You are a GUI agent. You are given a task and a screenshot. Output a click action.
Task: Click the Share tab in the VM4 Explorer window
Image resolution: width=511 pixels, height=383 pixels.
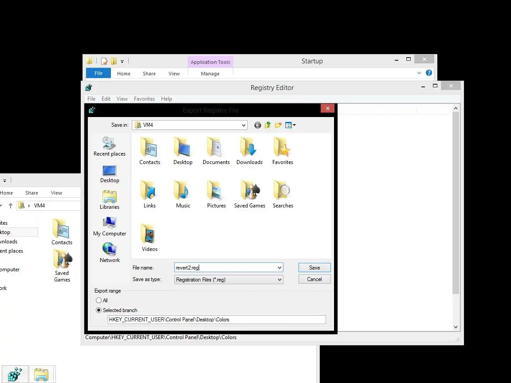tap(31, 193)
